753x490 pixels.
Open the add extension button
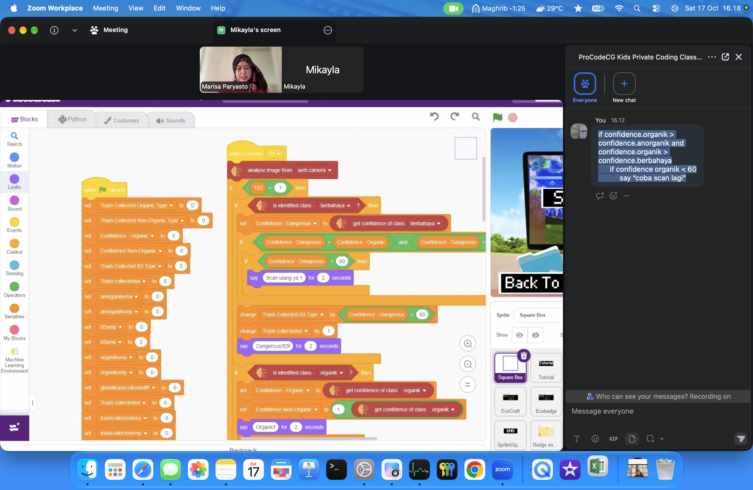(14, 428)
